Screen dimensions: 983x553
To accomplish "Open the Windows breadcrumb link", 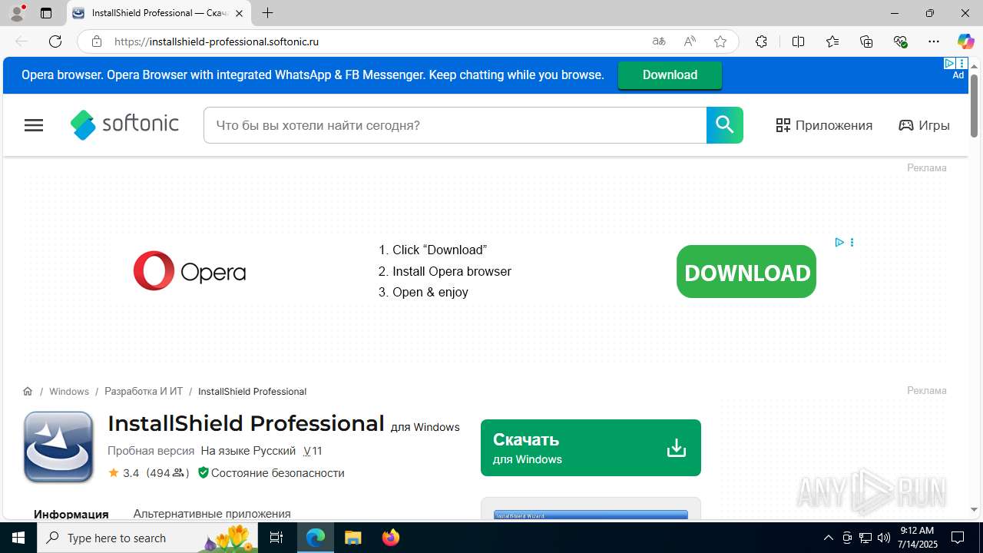I will [69, 391].
